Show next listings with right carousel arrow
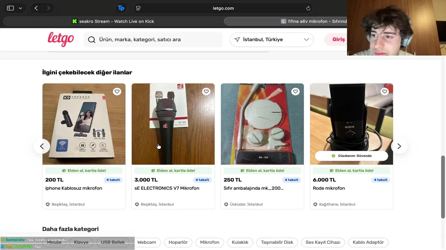The width and height of the screenshot is (446, 250). pos(399,146)
